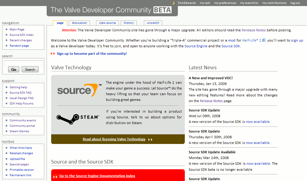
Task: Open Printable version
Action: [22, 170]
